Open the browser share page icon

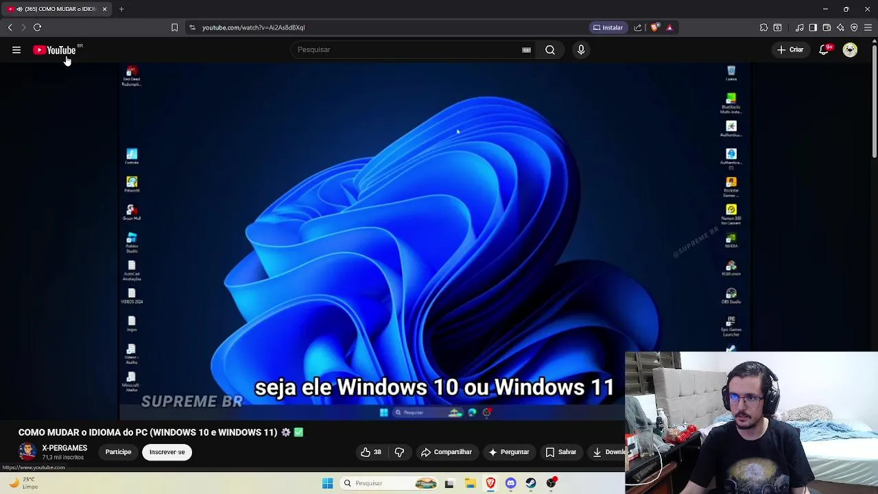pyautogui.click(x=638, y=27)
